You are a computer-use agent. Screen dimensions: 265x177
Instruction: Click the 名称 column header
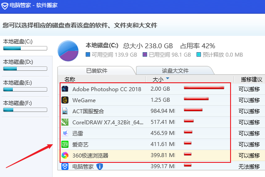(x=70, y=80)
